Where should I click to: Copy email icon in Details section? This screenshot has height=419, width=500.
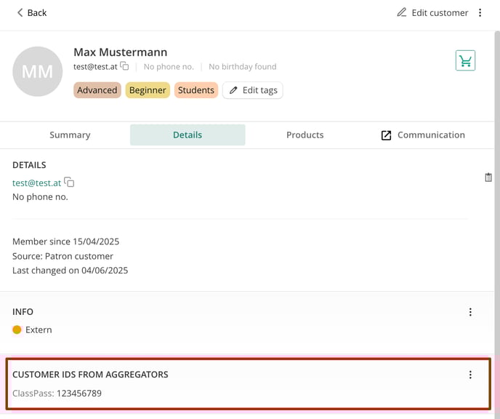[x=69, y=182]
